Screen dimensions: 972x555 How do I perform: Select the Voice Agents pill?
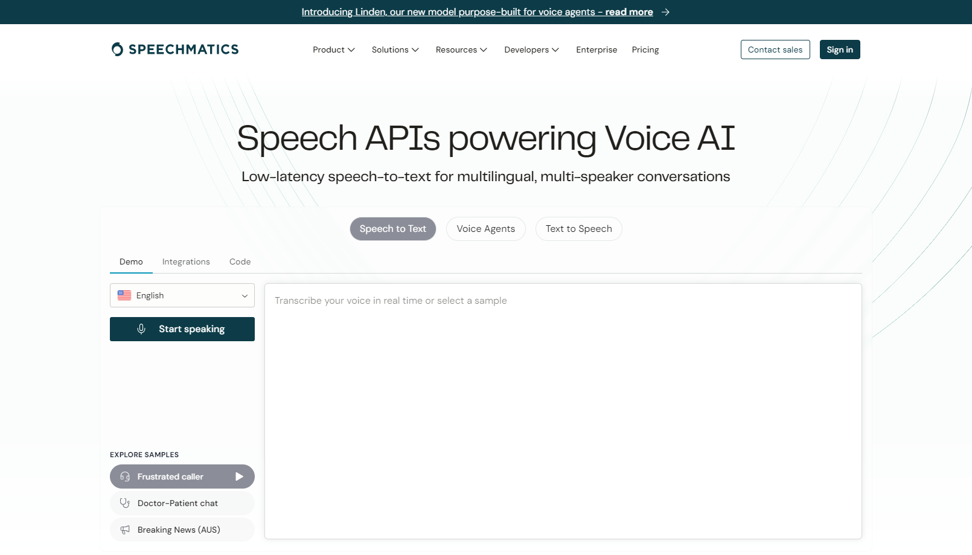coord(486,229)
